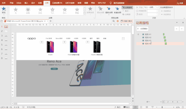Viewport: 186px width, 109px height.
Task: Select slide 2 thumbnail
Action: [6, 31]
